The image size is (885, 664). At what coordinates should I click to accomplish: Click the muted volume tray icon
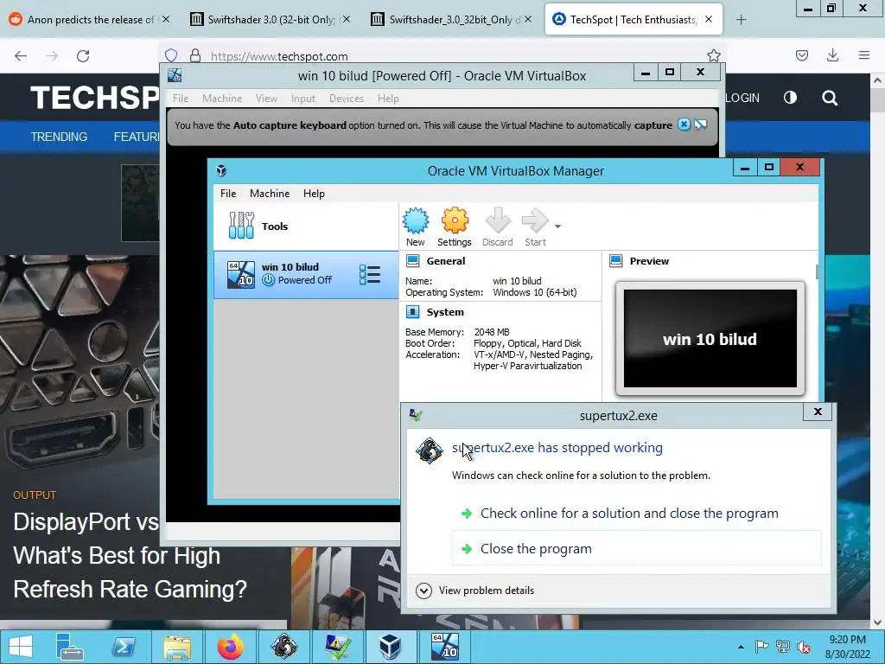click(803, 647)
